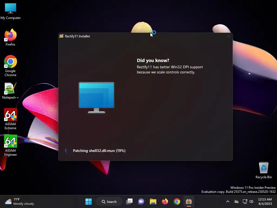Click the progress spinner beside Patching status
The width and height of the screenshot is (277, 208).
(x=66, y=151)
